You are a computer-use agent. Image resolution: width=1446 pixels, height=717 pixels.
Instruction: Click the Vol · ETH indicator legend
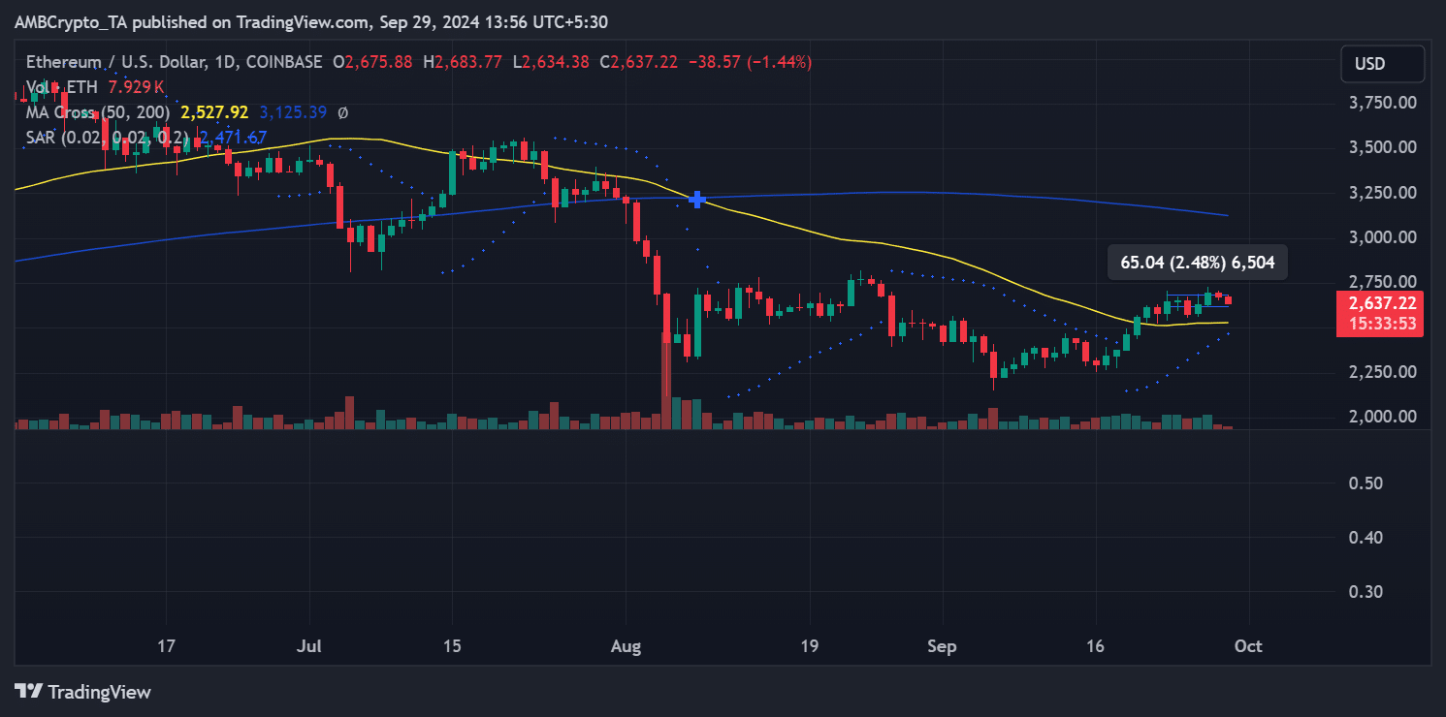point(63,88)
